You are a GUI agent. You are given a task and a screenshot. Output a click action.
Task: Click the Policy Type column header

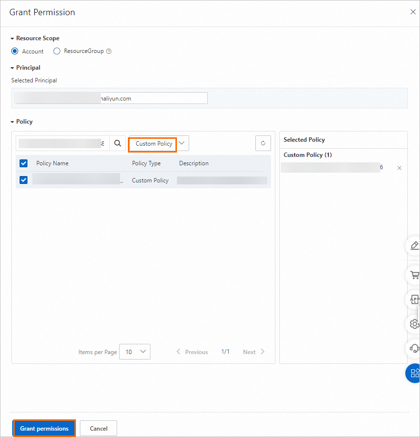point(146,163)
